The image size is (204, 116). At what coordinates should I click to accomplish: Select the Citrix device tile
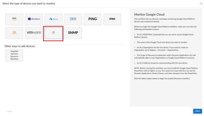coord(112,19)
